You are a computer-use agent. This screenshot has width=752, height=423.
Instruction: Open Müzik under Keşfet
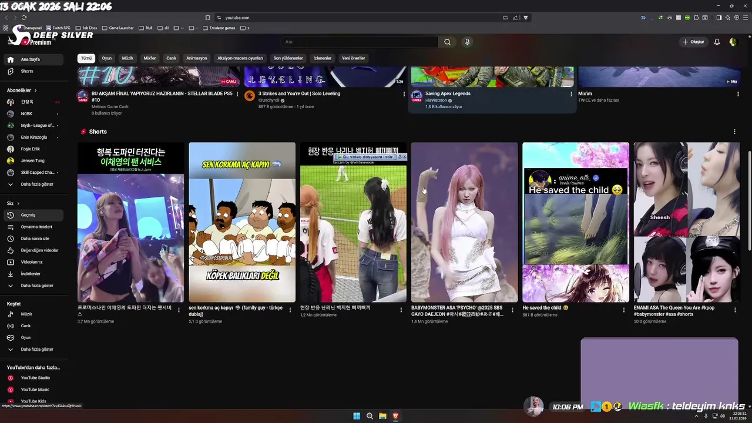(x=33, y=314)
